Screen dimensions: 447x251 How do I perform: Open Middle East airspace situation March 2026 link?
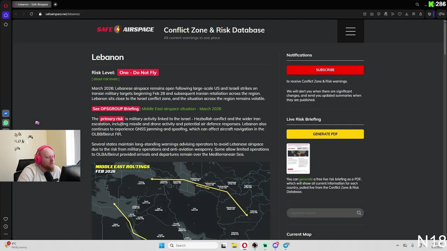[x=181, y=109]
